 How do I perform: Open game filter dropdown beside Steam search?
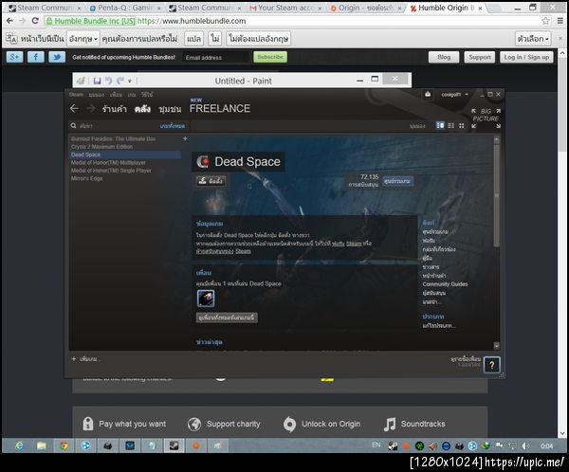coord(172,126)
